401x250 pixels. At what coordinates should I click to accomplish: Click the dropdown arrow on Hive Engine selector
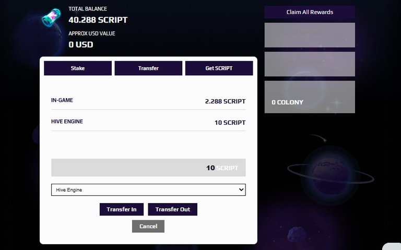(x=241, y=189)
